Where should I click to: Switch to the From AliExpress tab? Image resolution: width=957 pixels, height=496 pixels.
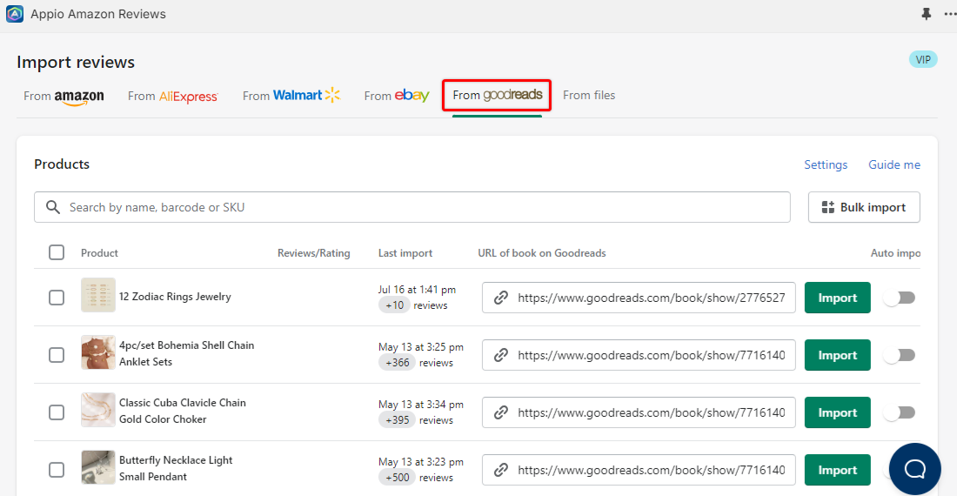(x=173, y=97)
